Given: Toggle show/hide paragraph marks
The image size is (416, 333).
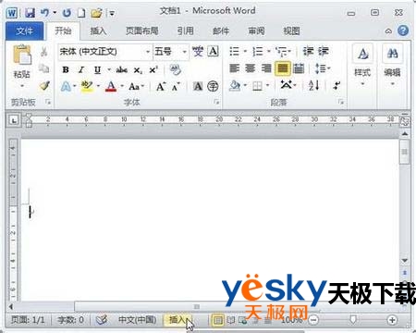Looking at the screenshot, I should point(336,85).
